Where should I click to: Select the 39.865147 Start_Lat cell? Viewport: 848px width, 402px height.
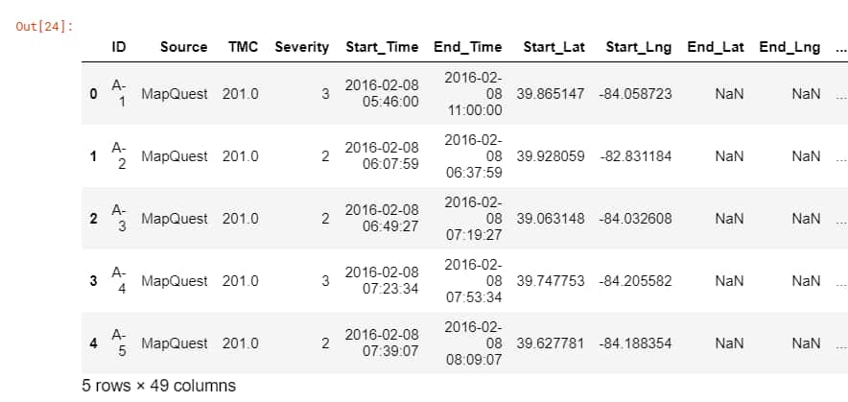(x=550, y=94)
